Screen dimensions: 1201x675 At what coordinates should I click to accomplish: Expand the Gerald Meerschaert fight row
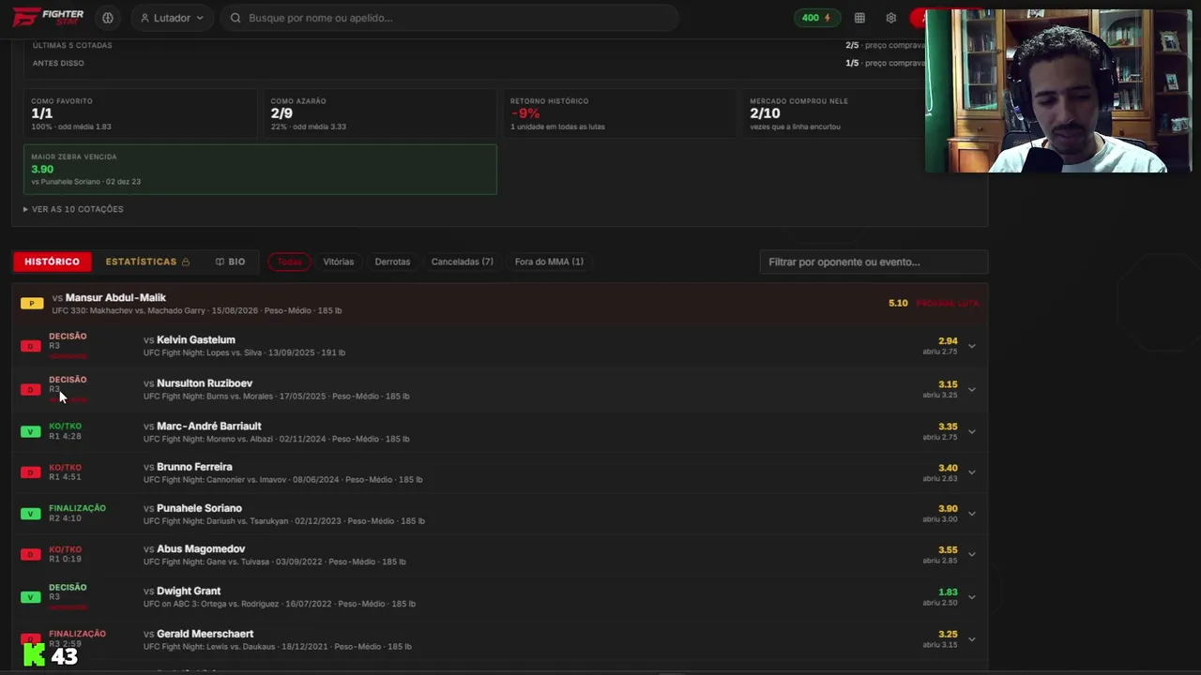972,639
